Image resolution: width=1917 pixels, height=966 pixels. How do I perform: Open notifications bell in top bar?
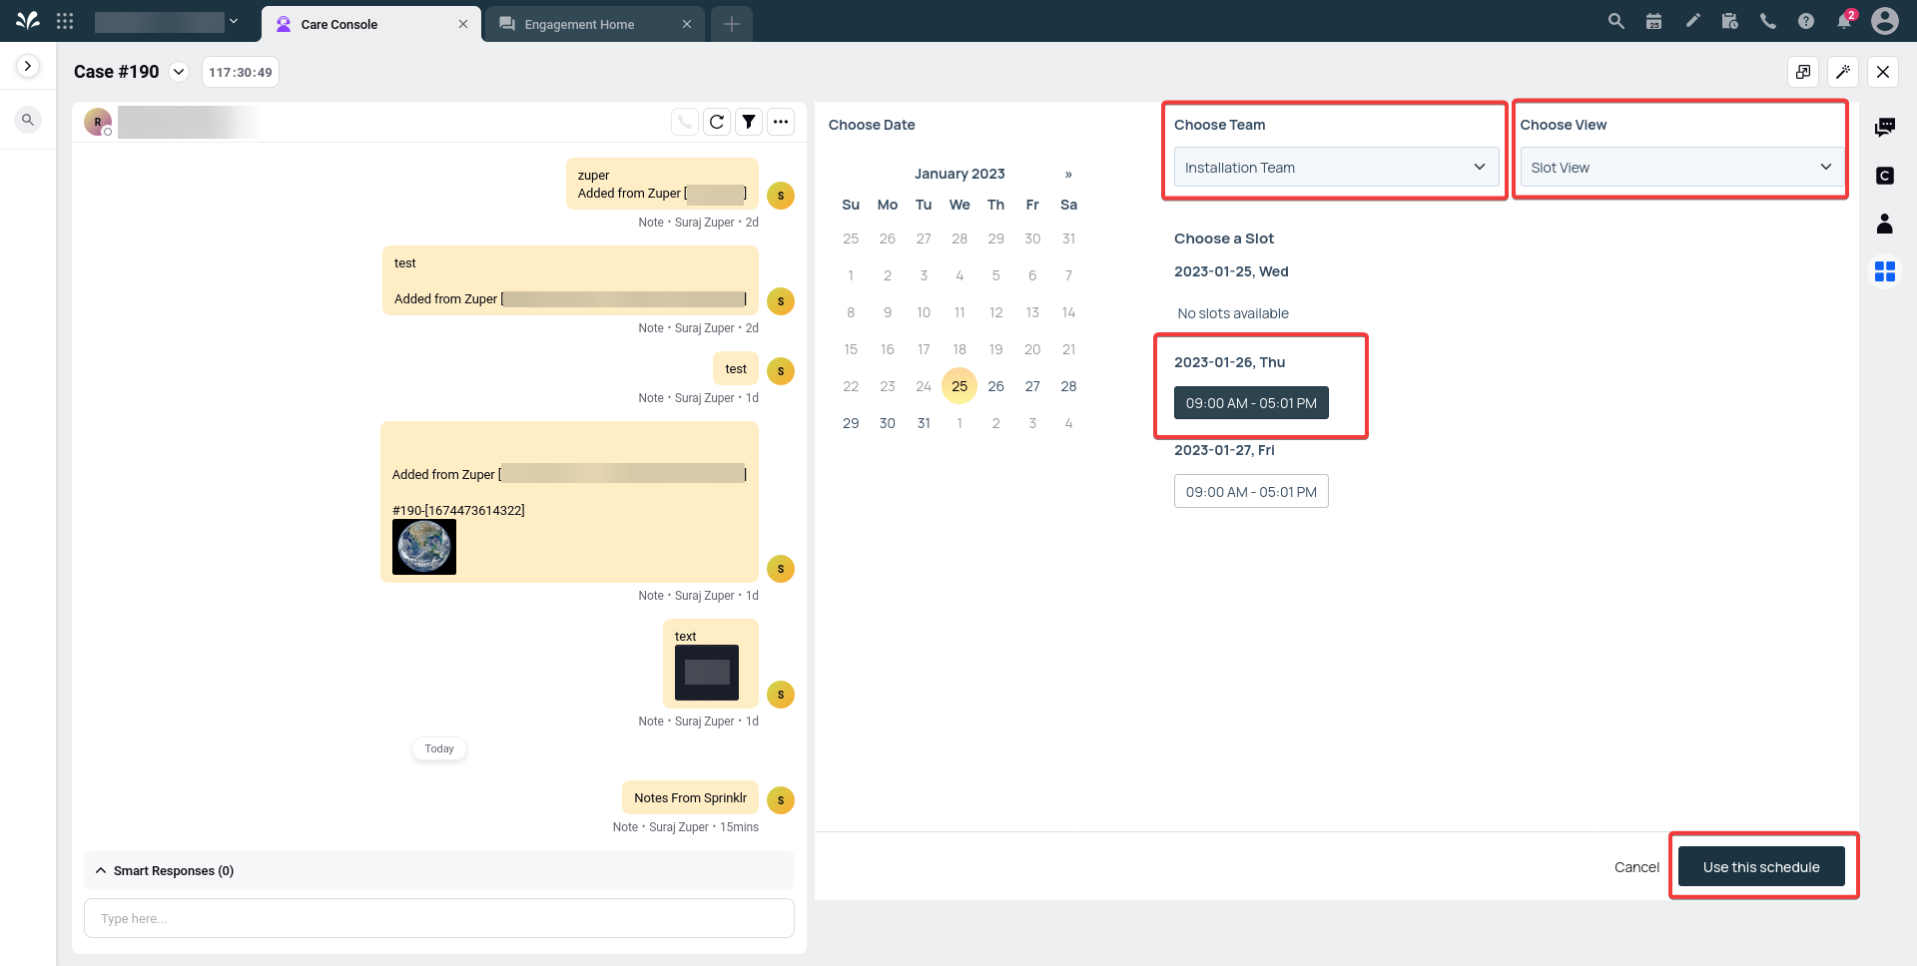[1844, 21]
